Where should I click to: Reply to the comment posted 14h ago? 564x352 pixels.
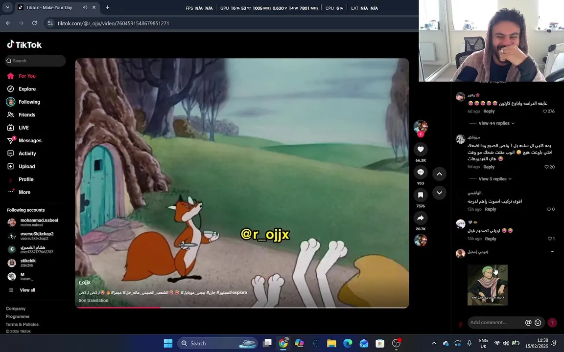(x=490, y=239)
